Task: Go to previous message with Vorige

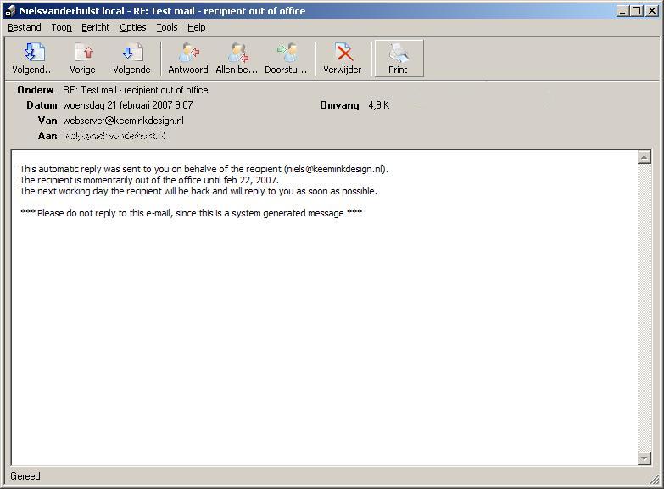Action: (x=82, y=59)
